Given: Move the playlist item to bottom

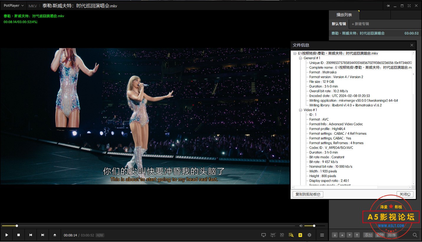Looking at the screenshot, I should [x=357, y=235].
